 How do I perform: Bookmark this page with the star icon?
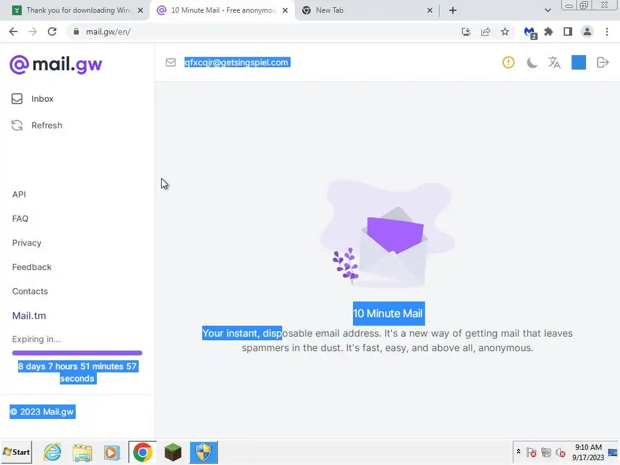coord(505,31)
